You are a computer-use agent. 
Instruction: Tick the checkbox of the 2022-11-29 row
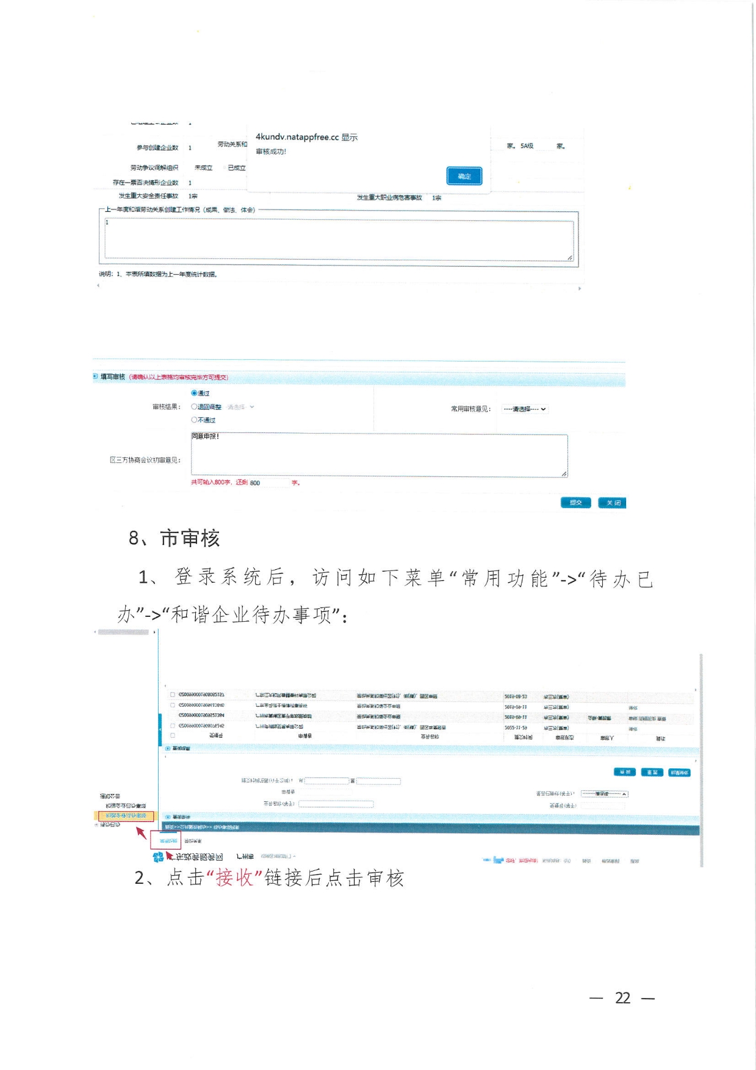(x=173, y=726)
